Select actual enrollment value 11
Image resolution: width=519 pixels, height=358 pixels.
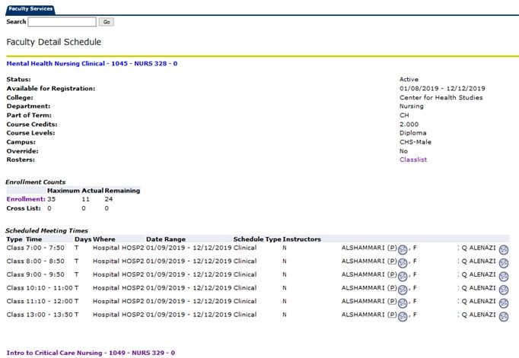[85, 199]
